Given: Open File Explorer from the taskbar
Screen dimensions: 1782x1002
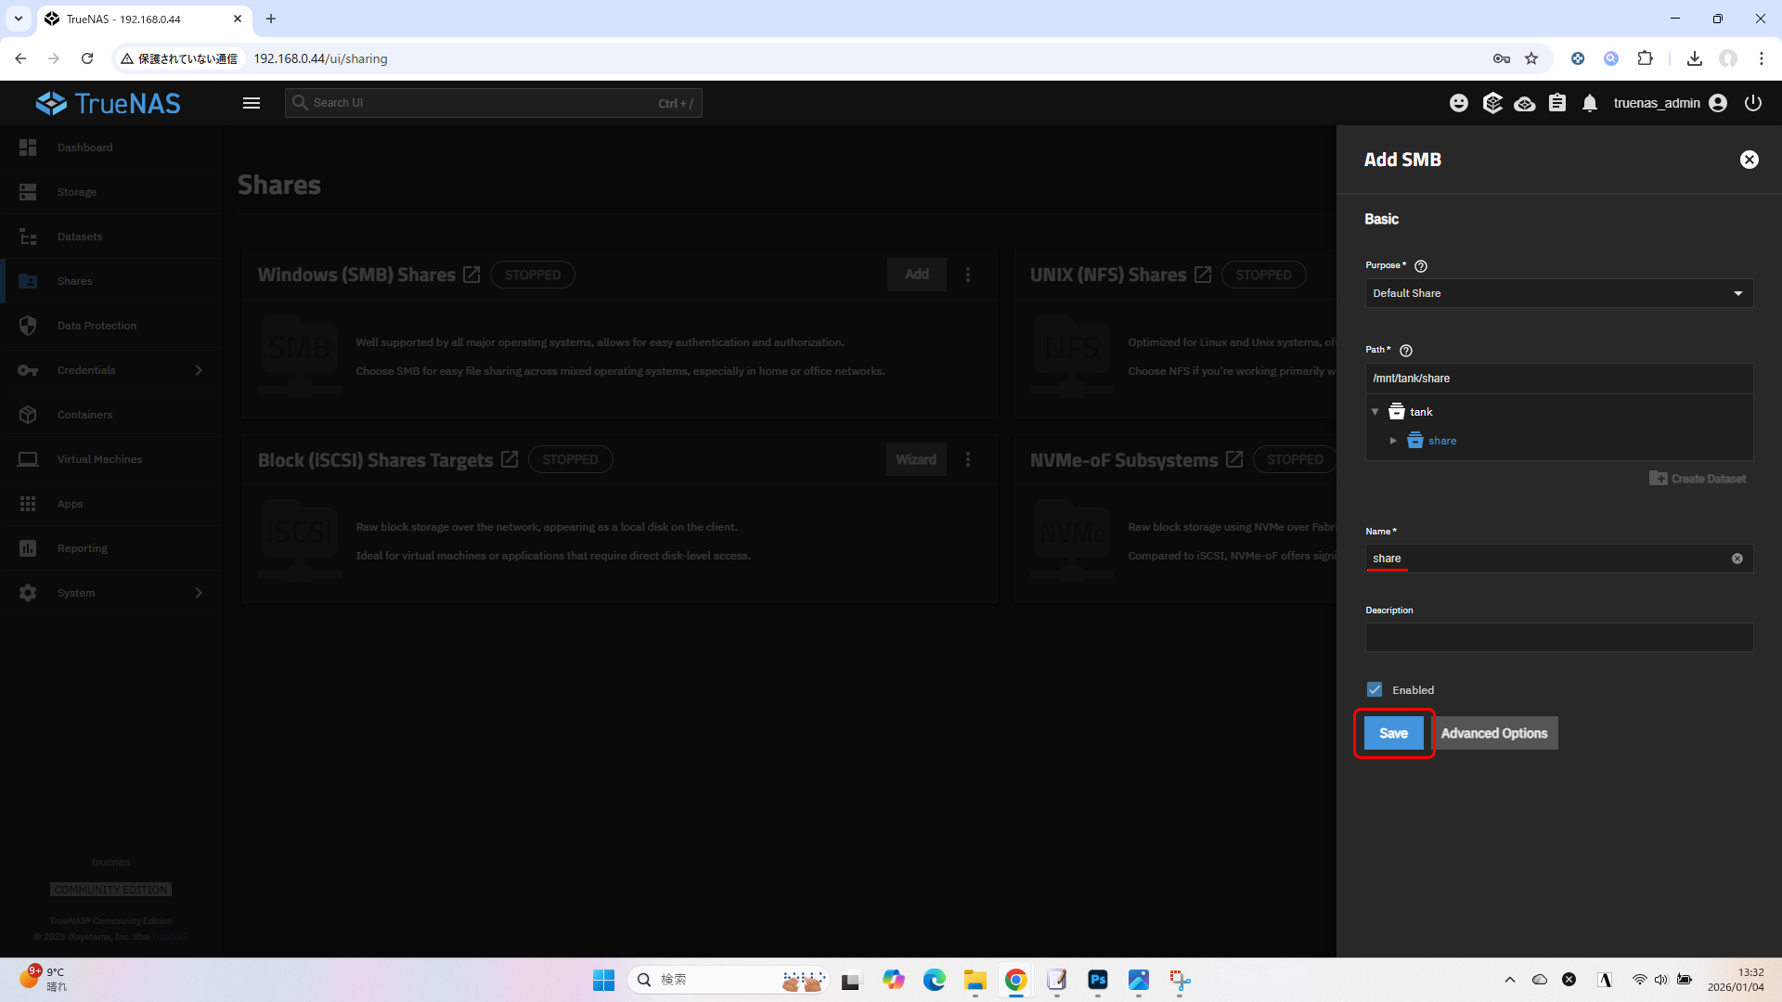Looking at the screenshot, I should [x=975, y=980].
